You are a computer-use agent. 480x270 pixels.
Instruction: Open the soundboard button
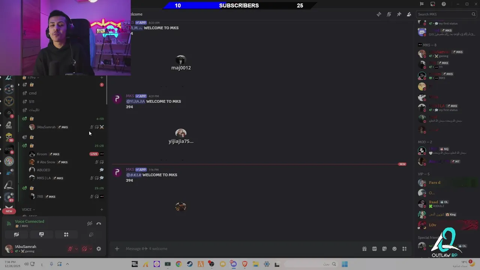click(91, 234)
